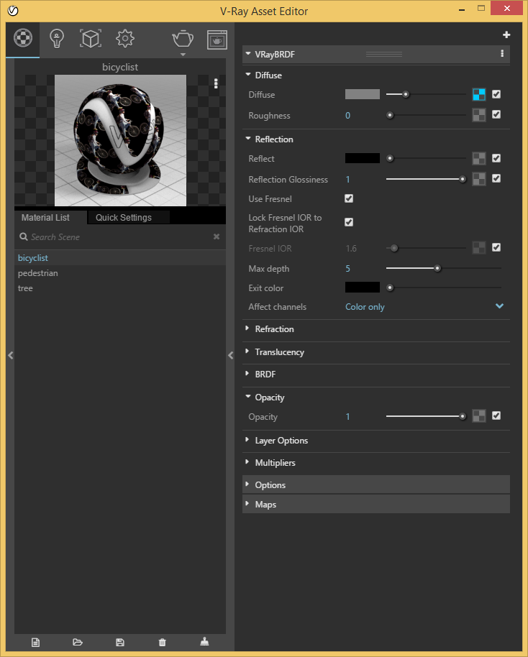
Task: Expand the Translucency section
Action: [247, 351]
